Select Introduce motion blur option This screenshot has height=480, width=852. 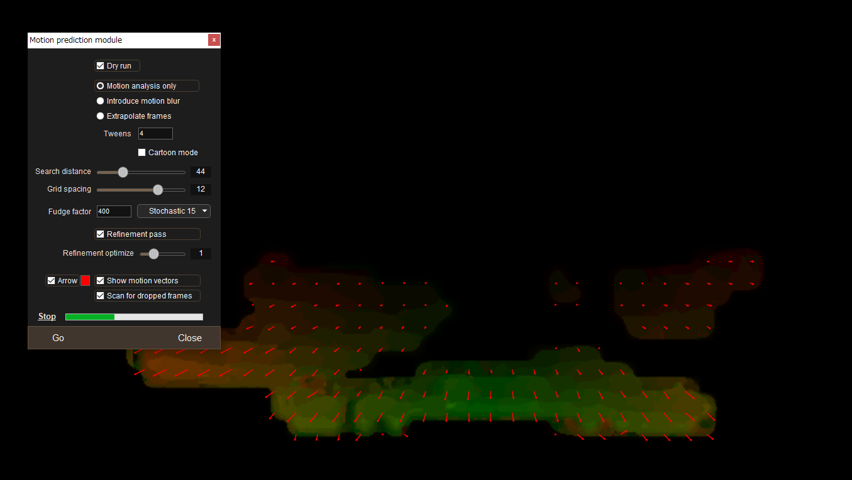101,101
